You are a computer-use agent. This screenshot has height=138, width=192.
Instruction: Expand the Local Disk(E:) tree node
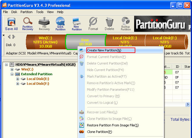pos(18,79)
